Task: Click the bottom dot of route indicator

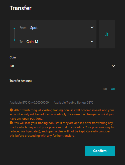Action: click(14, 40)
